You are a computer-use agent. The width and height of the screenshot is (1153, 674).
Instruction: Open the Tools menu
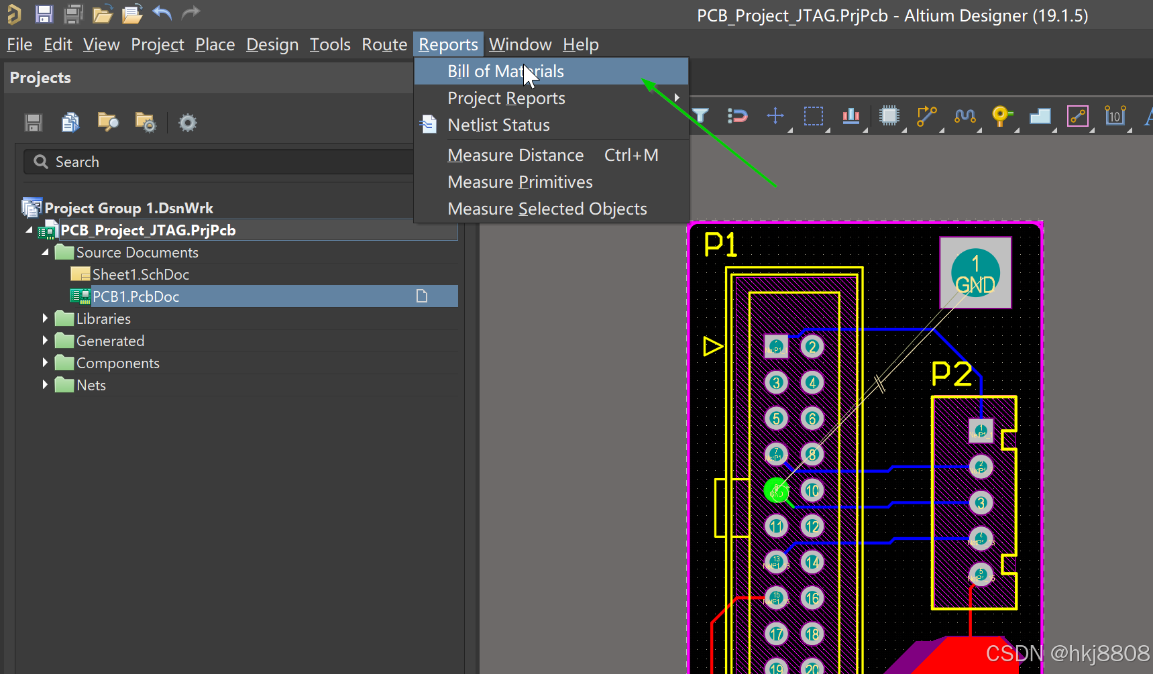click(x=330, y=45)
